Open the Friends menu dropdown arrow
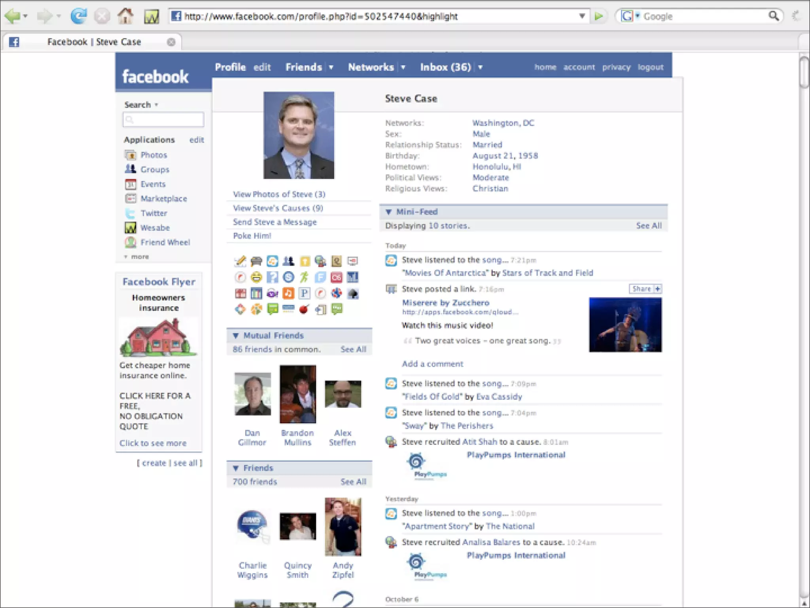 click(331, 67)
